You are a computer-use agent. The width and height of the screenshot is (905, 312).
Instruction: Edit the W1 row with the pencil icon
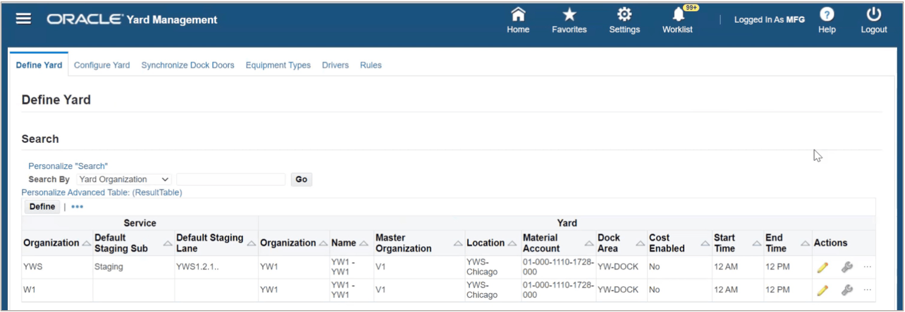822,290
